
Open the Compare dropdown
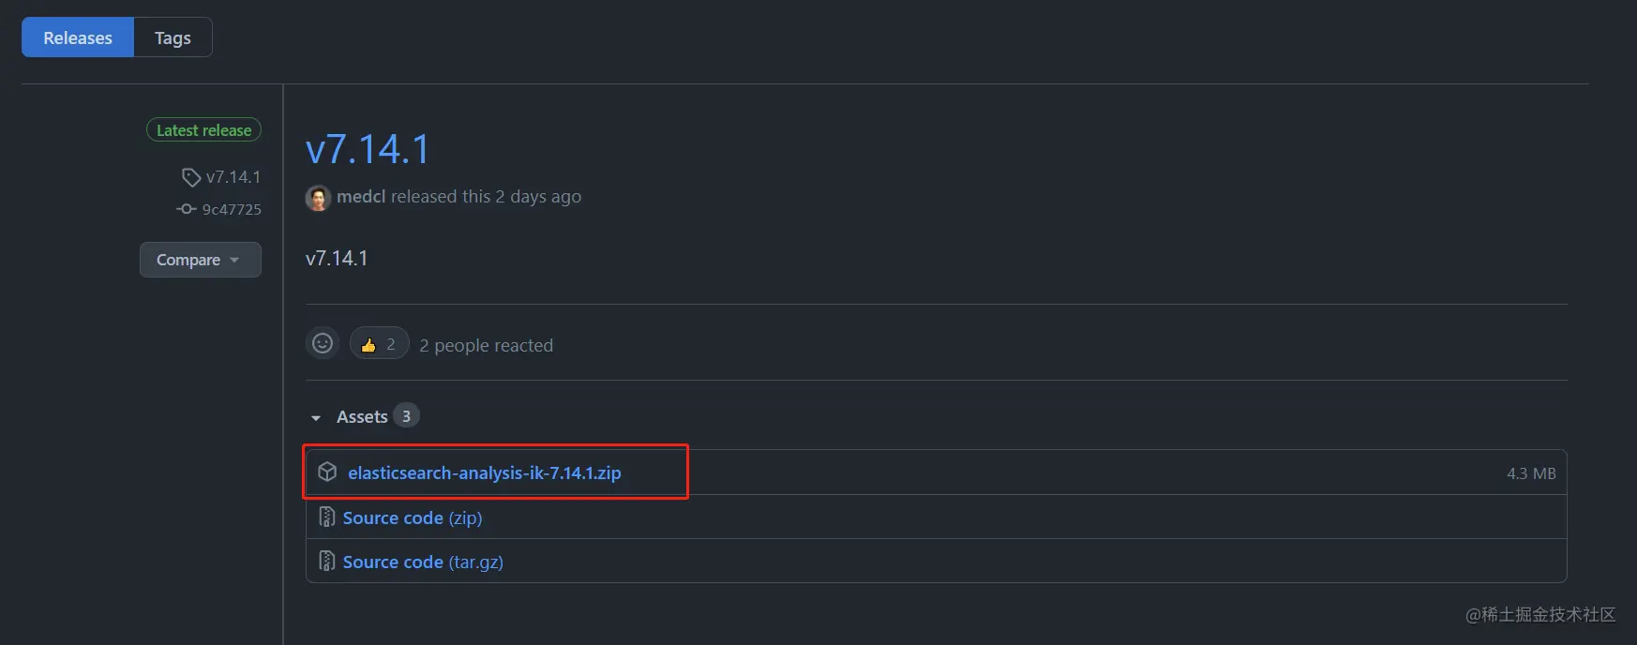click(x=201, y=260)
